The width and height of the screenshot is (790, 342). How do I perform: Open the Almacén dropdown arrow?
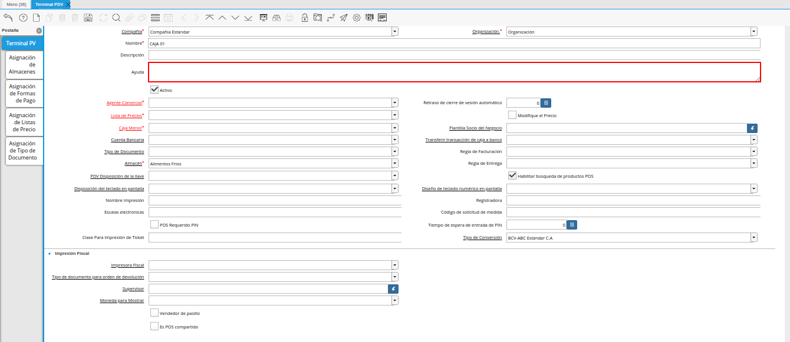[x=394, y=163]
